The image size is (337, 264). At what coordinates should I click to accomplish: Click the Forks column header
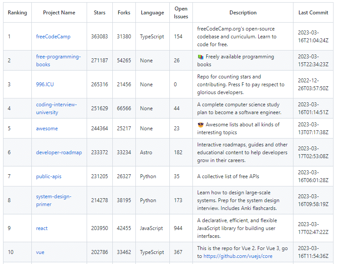(x=124, y=13)
